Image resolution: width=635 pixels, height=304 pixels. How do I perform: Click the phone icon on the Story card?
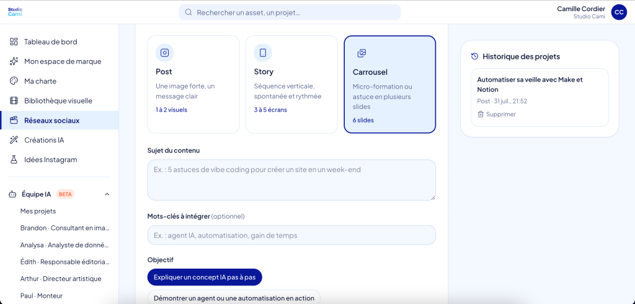pyautogui.click(x=263, y=53)
